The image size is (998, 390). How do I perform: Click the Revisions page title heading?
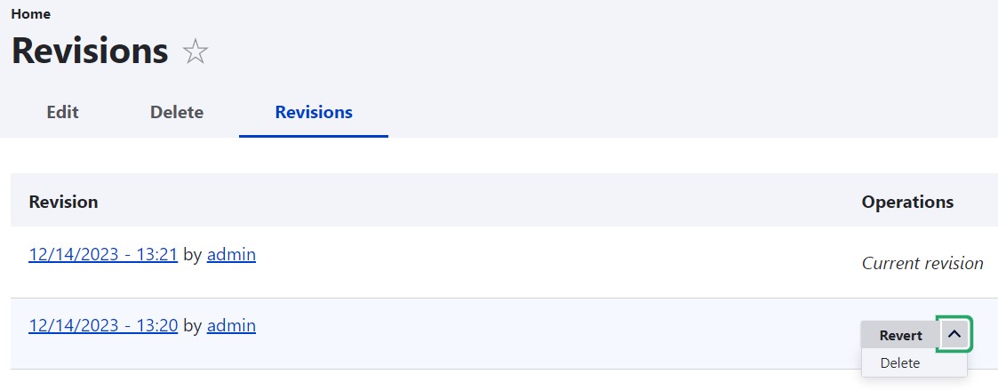[90, 52]
